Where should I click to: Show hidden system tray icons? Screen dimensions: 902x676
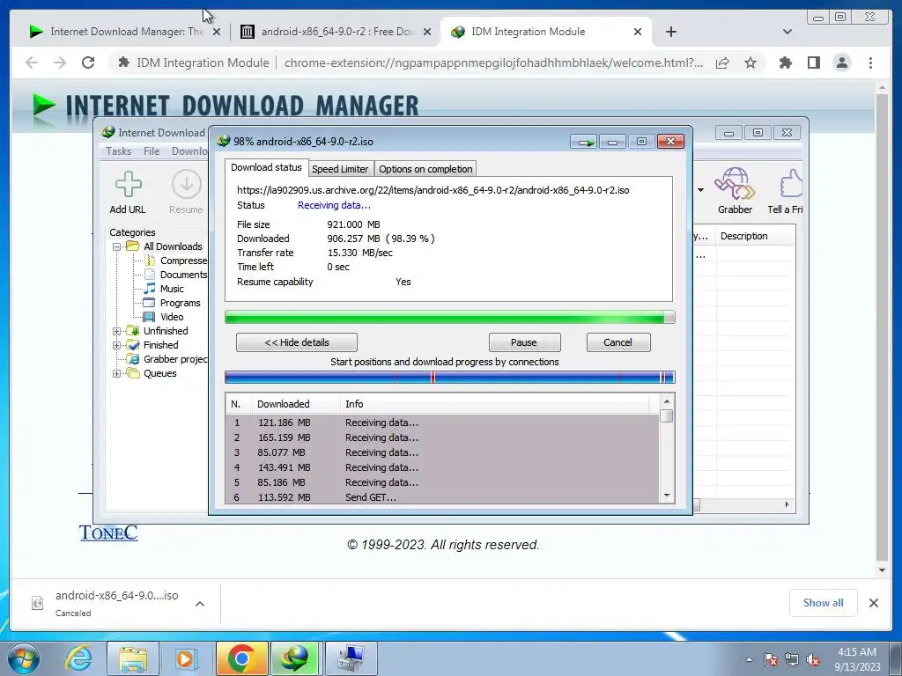pyautogui.click(x=749, y=660)
